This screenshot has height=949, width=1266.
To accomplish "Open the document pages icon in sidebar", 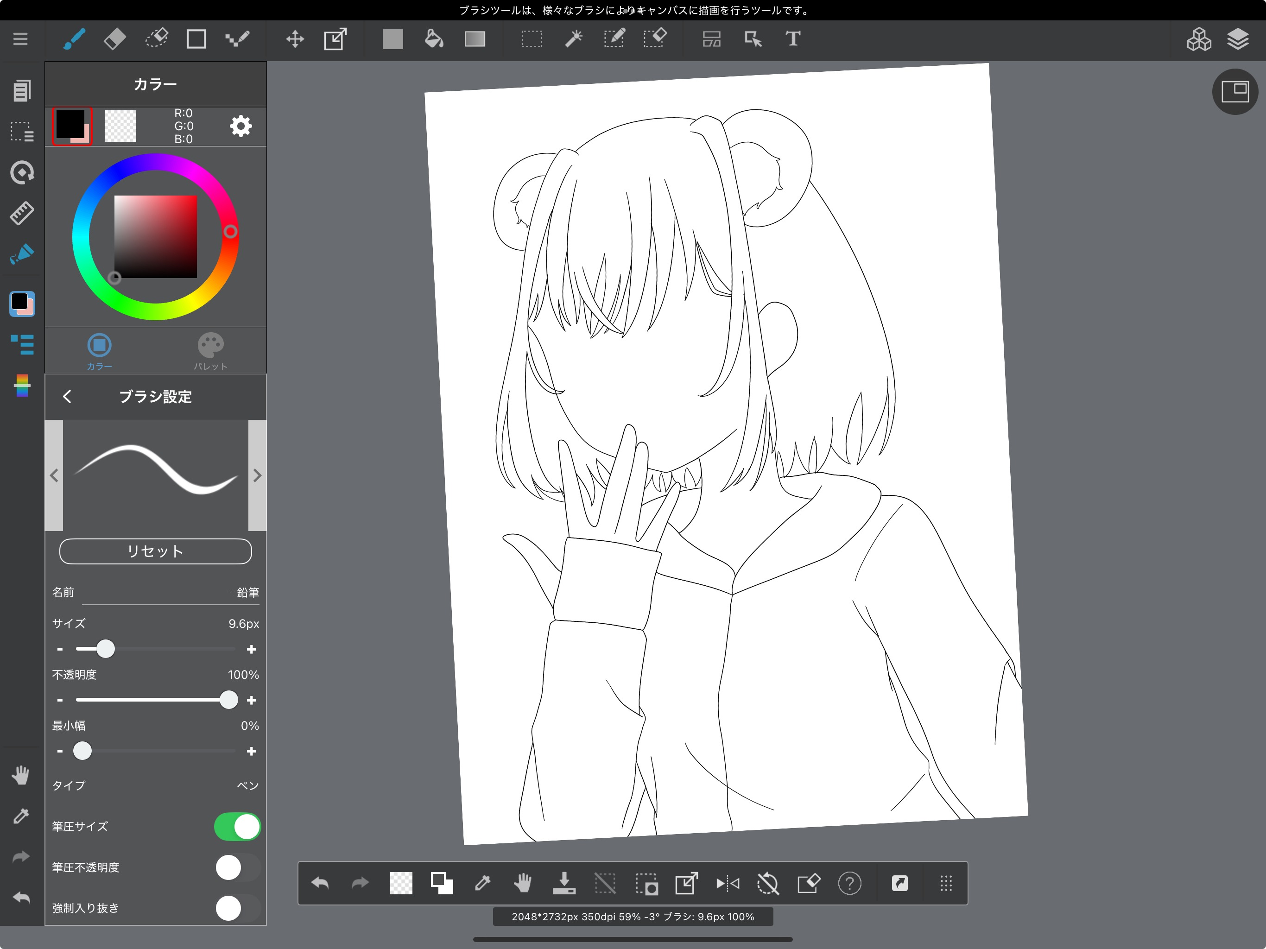I will pyautogui.click(x=22, y=90).
